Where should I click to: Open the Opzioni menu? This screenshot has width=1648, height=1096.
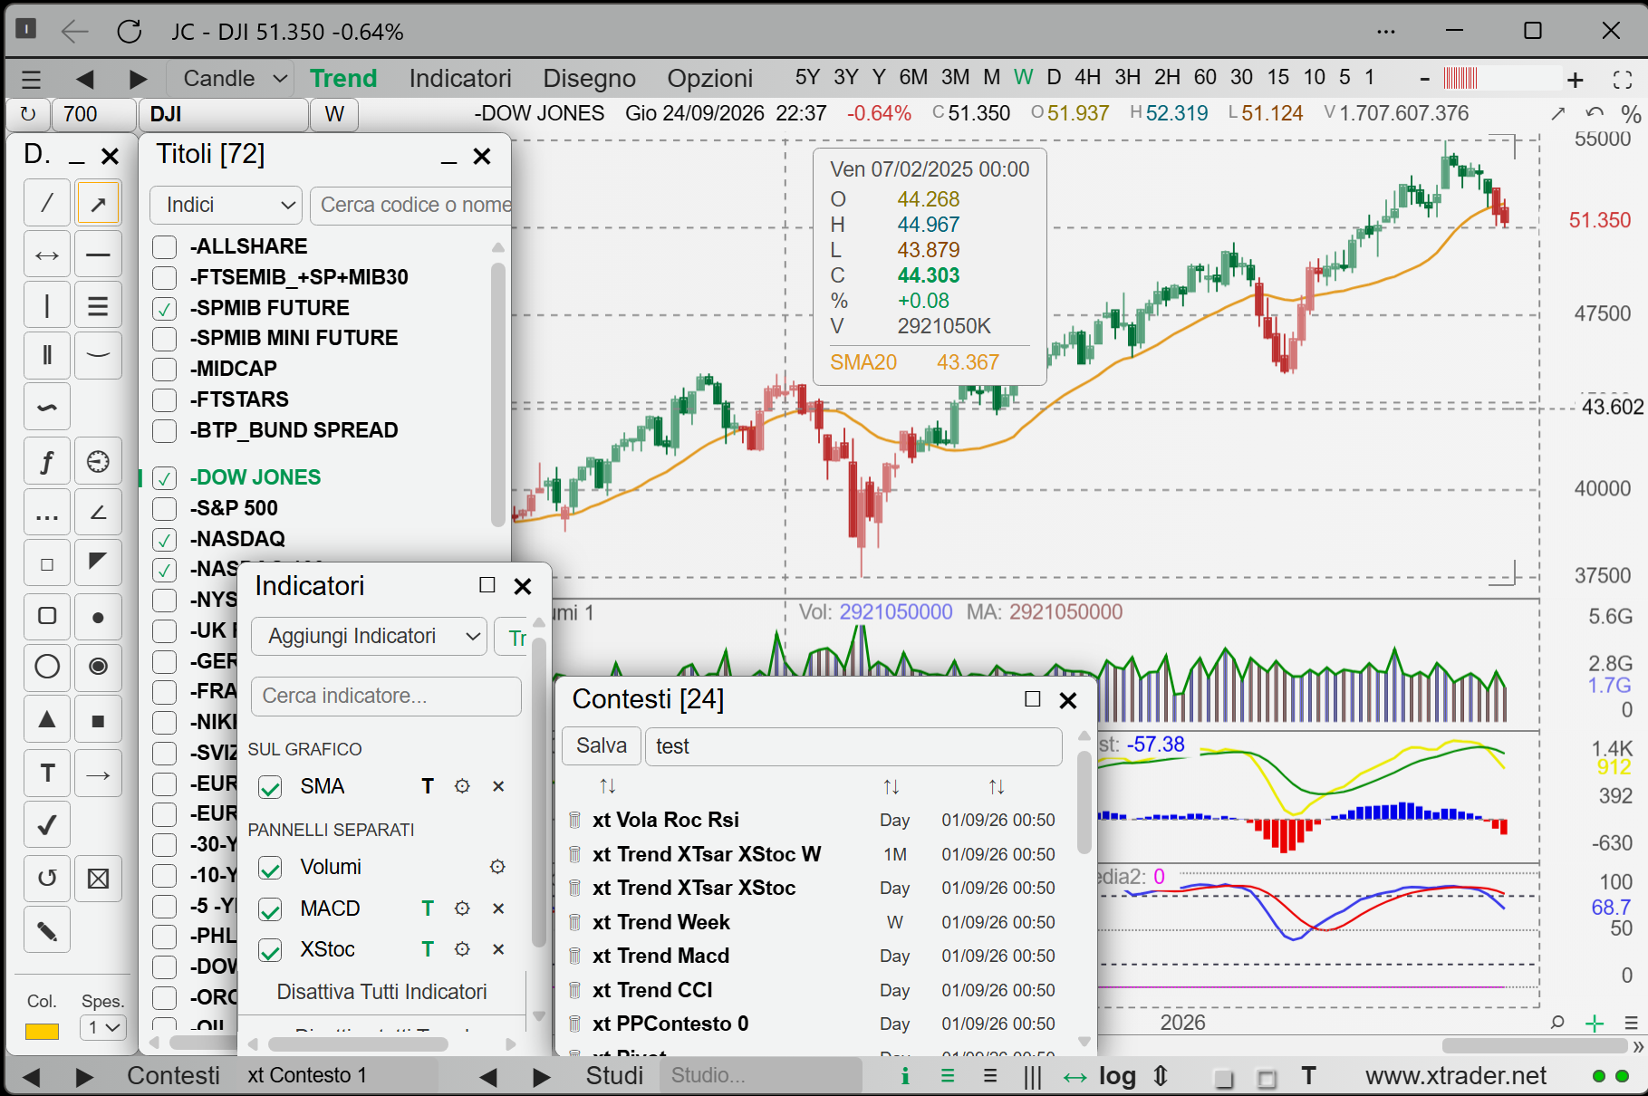click(x=709, y=79)
